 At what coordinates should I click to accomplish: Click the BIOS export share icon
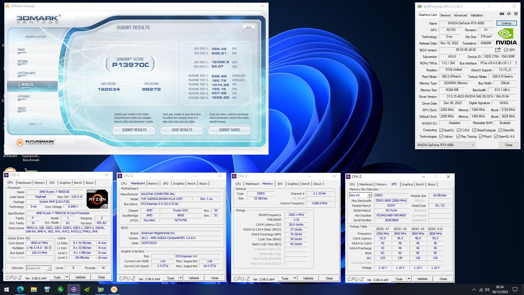(498, 50)
